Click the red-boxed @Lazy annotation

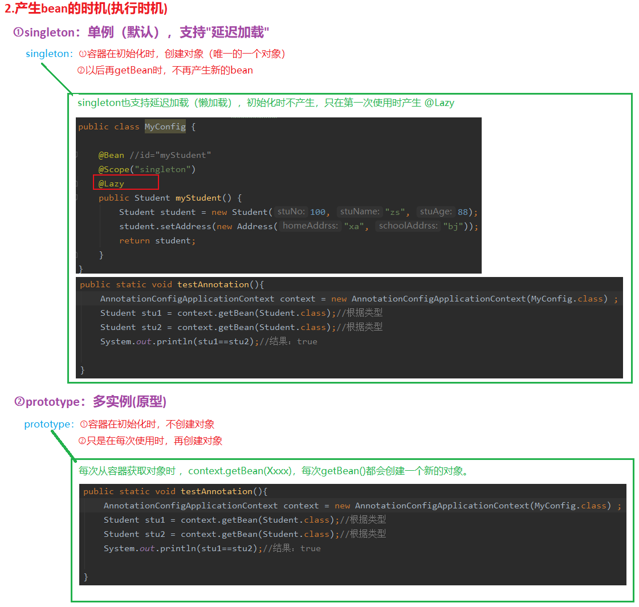coord(111,184)
